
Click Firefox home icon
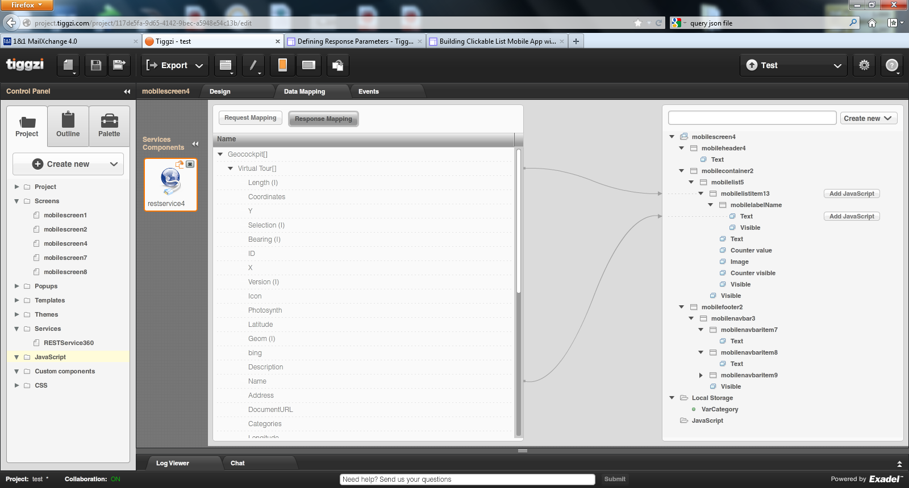click(872, 23)
